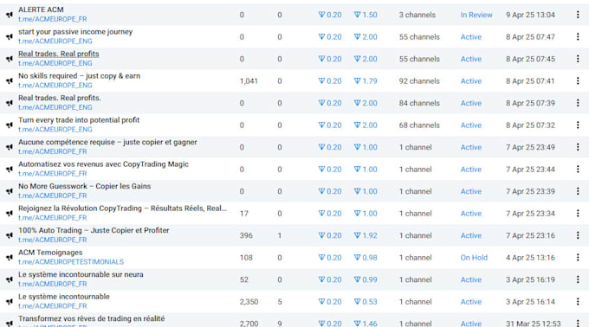Follow t.me link under No More Guesswork ad

pyautogui.click(x=53, y=196)
